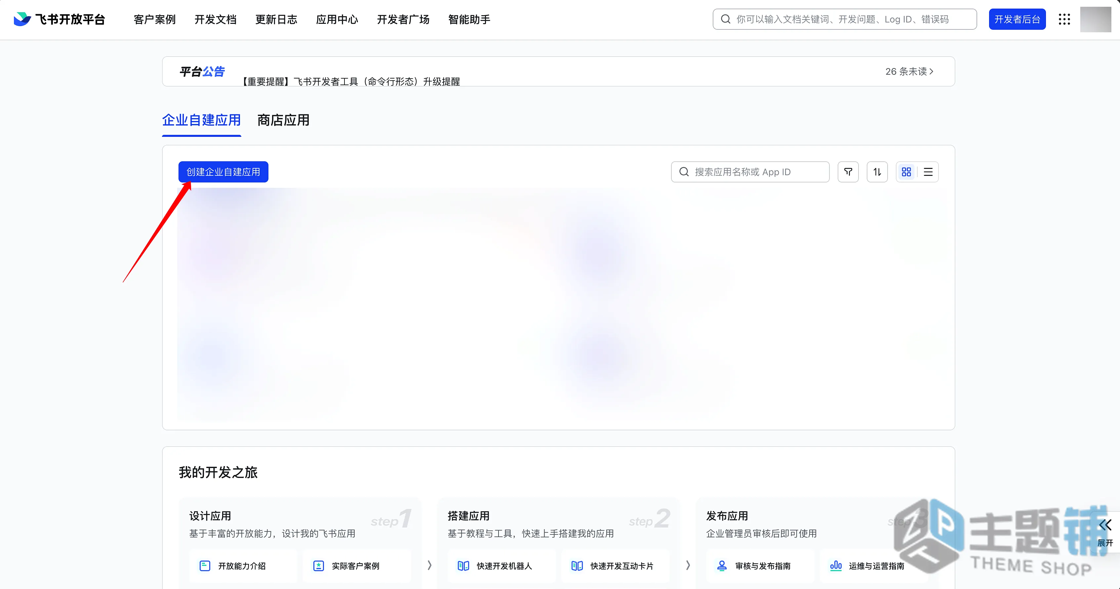1120x589 pixels.
Task: Open 实际客户案例 guide
Action: [356, 566]
